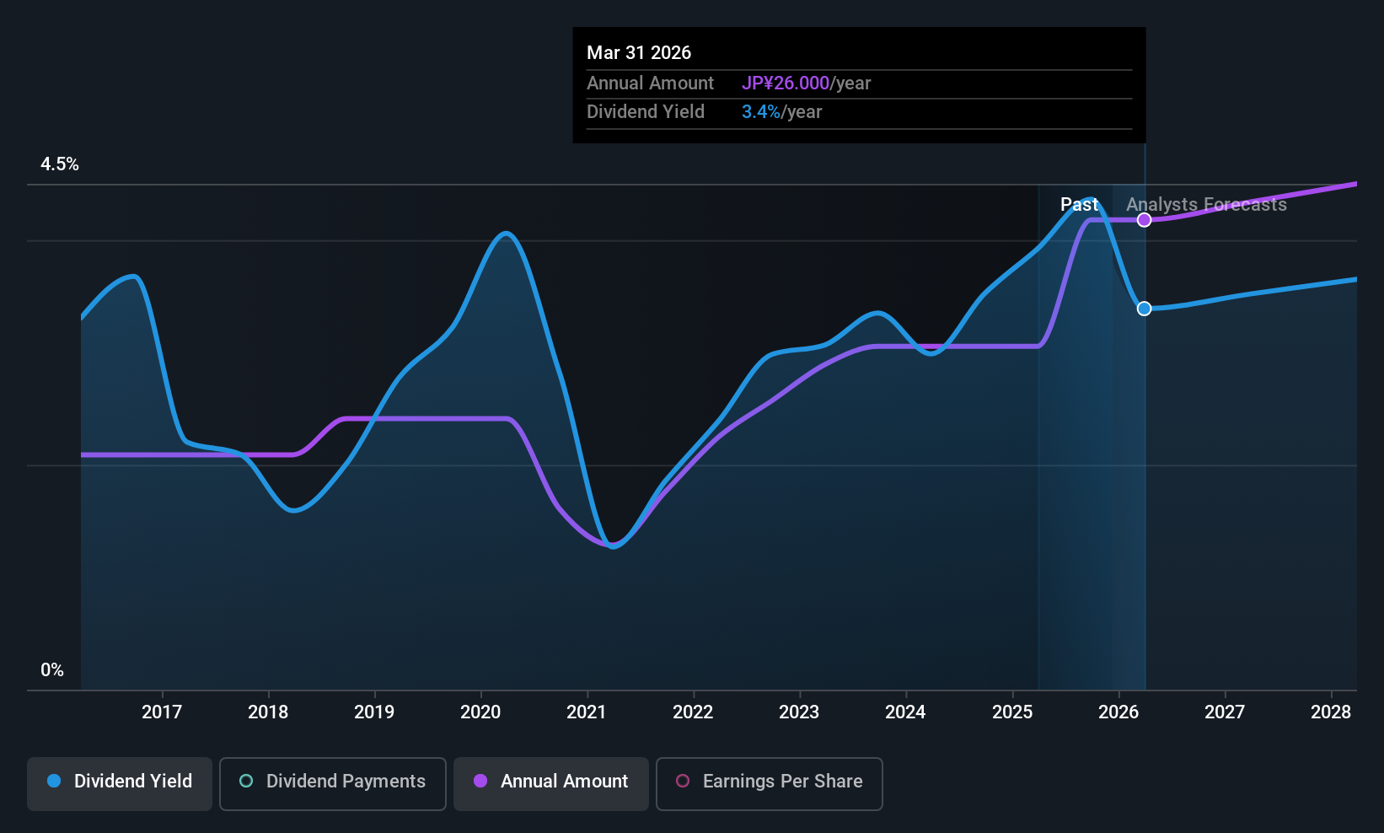1384x833 pixels.
Task: Switch to the Past section of chart
Action: [1080, 204]
